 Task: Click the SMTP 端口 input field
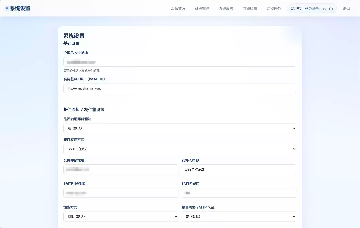[x=239, y=193]
